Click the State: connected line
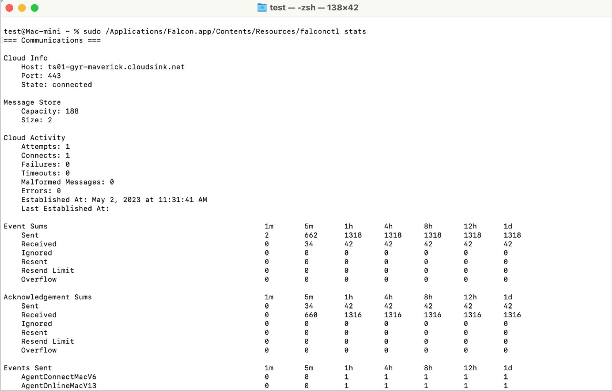This screenshot has width=612, height=391. [57, 85]
